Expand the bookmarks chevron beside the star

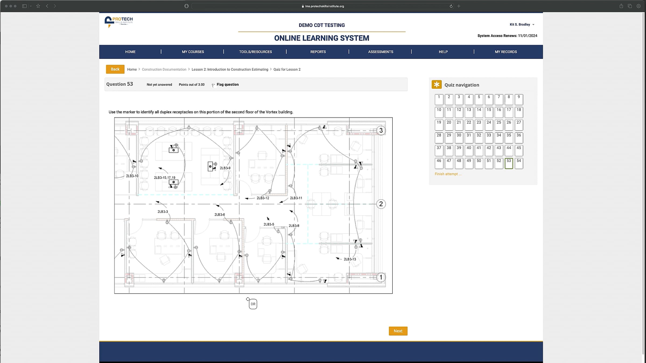[30, 6]
